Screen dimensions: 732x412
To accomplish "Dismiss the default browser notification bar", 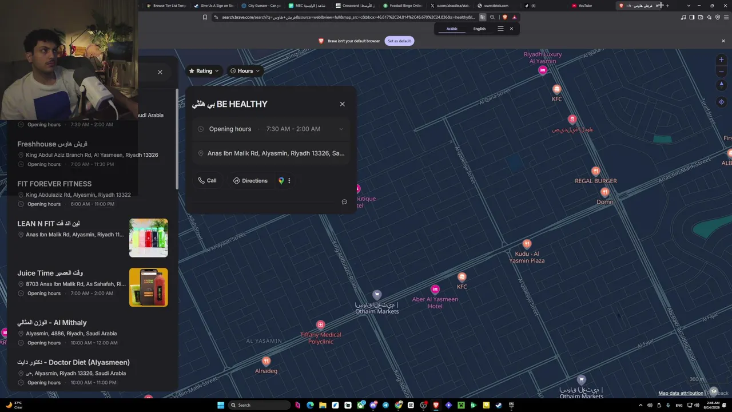I will coord(723,41).
